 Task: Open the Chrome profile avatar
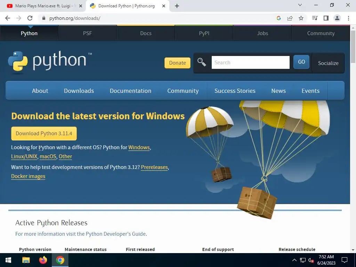337,18
